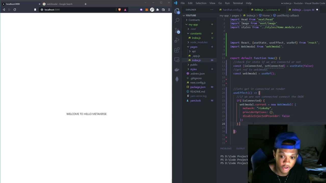The width and height of the screenshot is (326, 183).
Task: Open the Remote Explorer view
Action: pos(177,60)
